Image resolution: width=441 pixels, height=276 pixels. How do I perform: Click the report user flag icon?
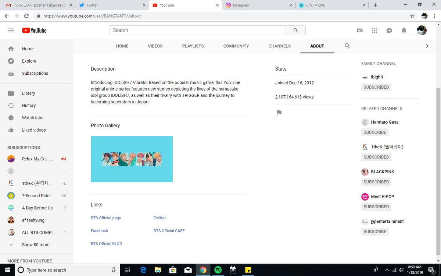tap(279, 113)
